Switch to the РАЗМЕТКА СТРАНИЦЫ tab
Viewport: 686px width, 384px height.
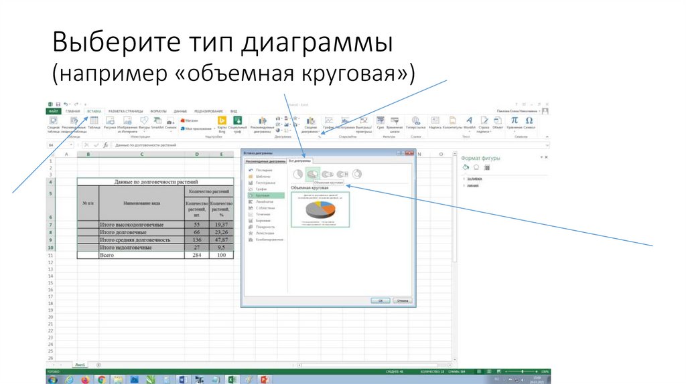pos(125,112)
